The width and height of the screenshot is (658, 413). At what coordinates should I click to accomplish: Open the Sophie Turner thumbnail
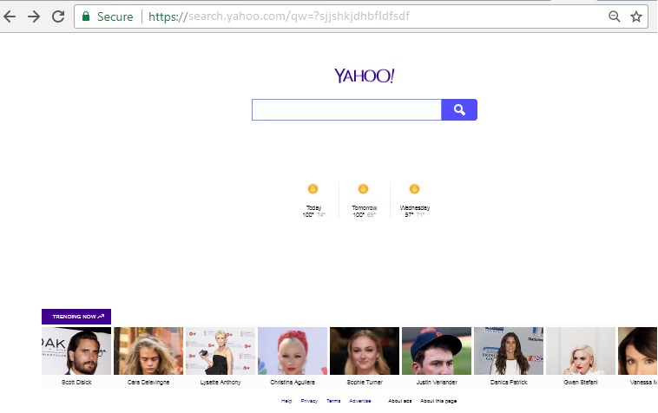click(x=365, y=351)
